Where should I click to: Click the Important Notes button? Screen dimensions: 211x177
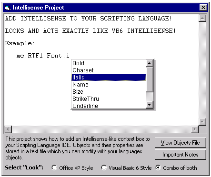coord(181,155)
